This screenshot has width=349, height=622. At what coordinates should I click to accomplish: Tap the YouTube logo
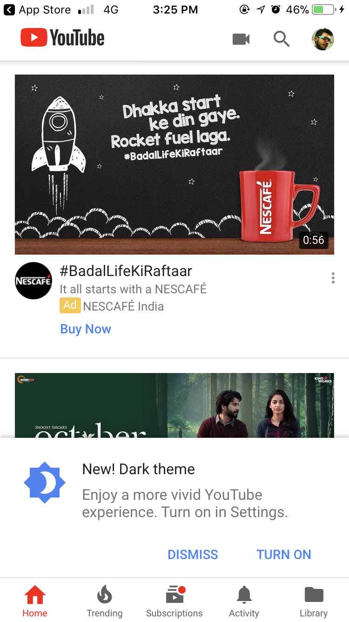tap(62, 38)
